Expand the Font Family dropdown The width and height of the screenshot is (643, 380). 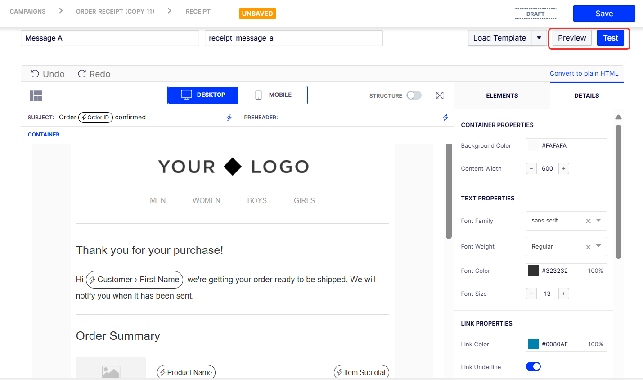(598, 221)
